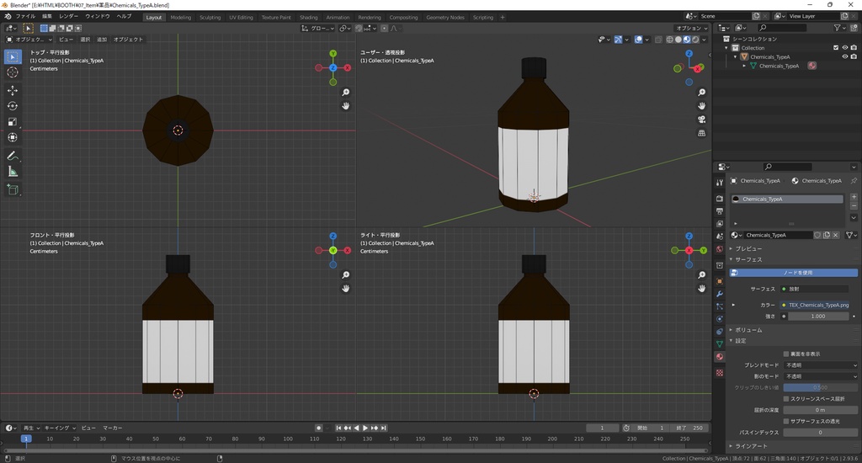Expand the ボリューム panel

(748, 330)
